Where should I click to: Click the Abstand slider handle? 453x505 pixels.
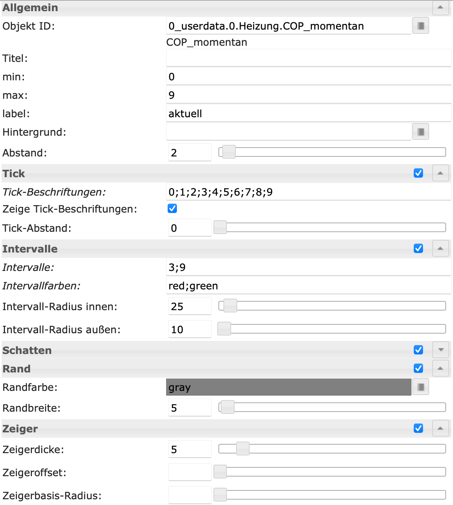[229, 152]
